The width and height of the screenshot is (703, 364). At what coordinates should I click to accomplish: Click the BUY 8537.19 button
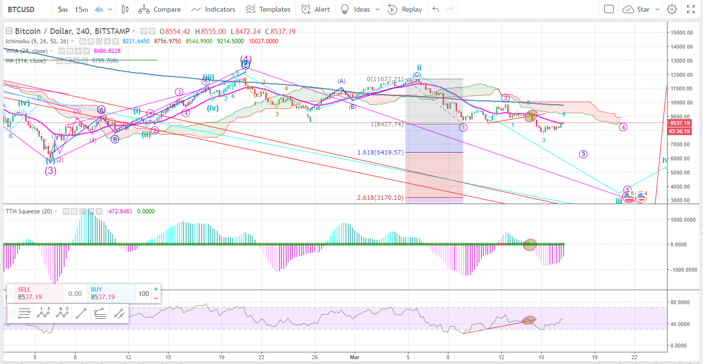(x=111, y=294)
